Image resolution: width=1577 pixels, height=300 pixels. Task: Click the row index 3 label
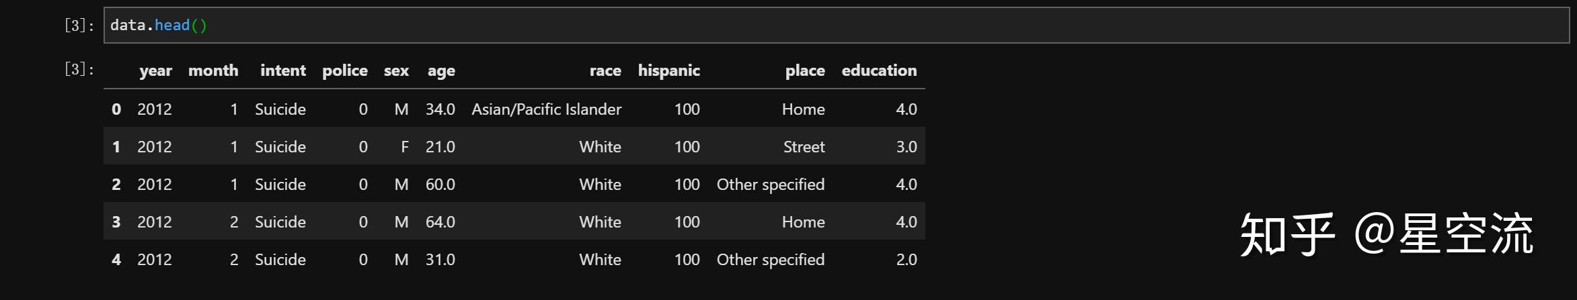(116, 222)
